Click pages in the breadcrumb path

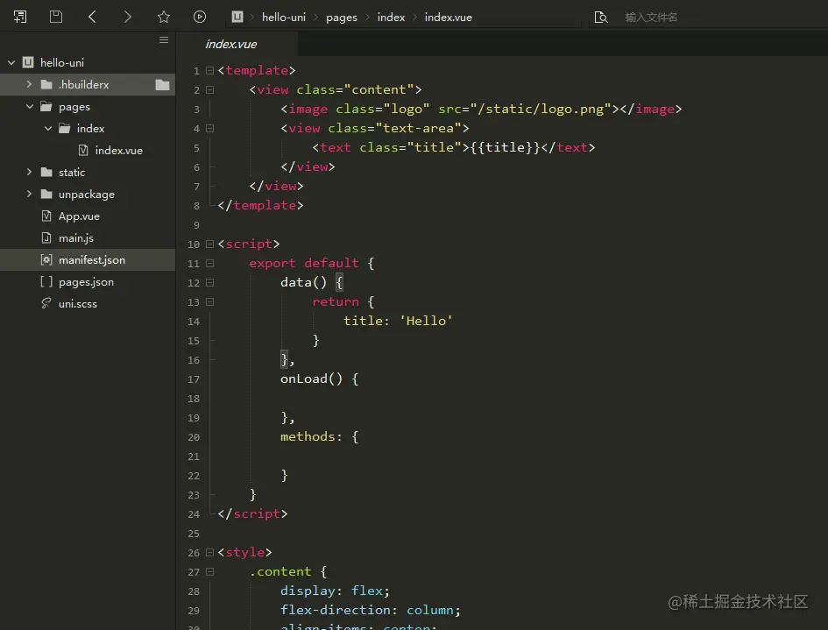coord(342,18)
